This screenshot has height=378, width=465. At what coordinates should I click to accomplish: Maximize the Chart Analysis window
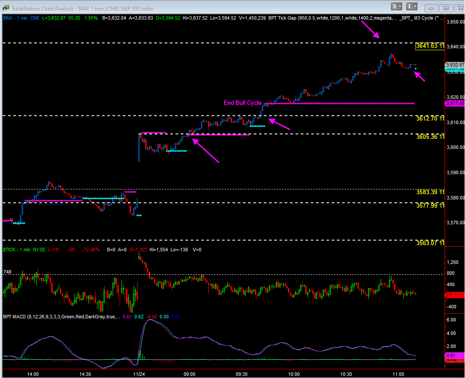click(x=445, y=7)
